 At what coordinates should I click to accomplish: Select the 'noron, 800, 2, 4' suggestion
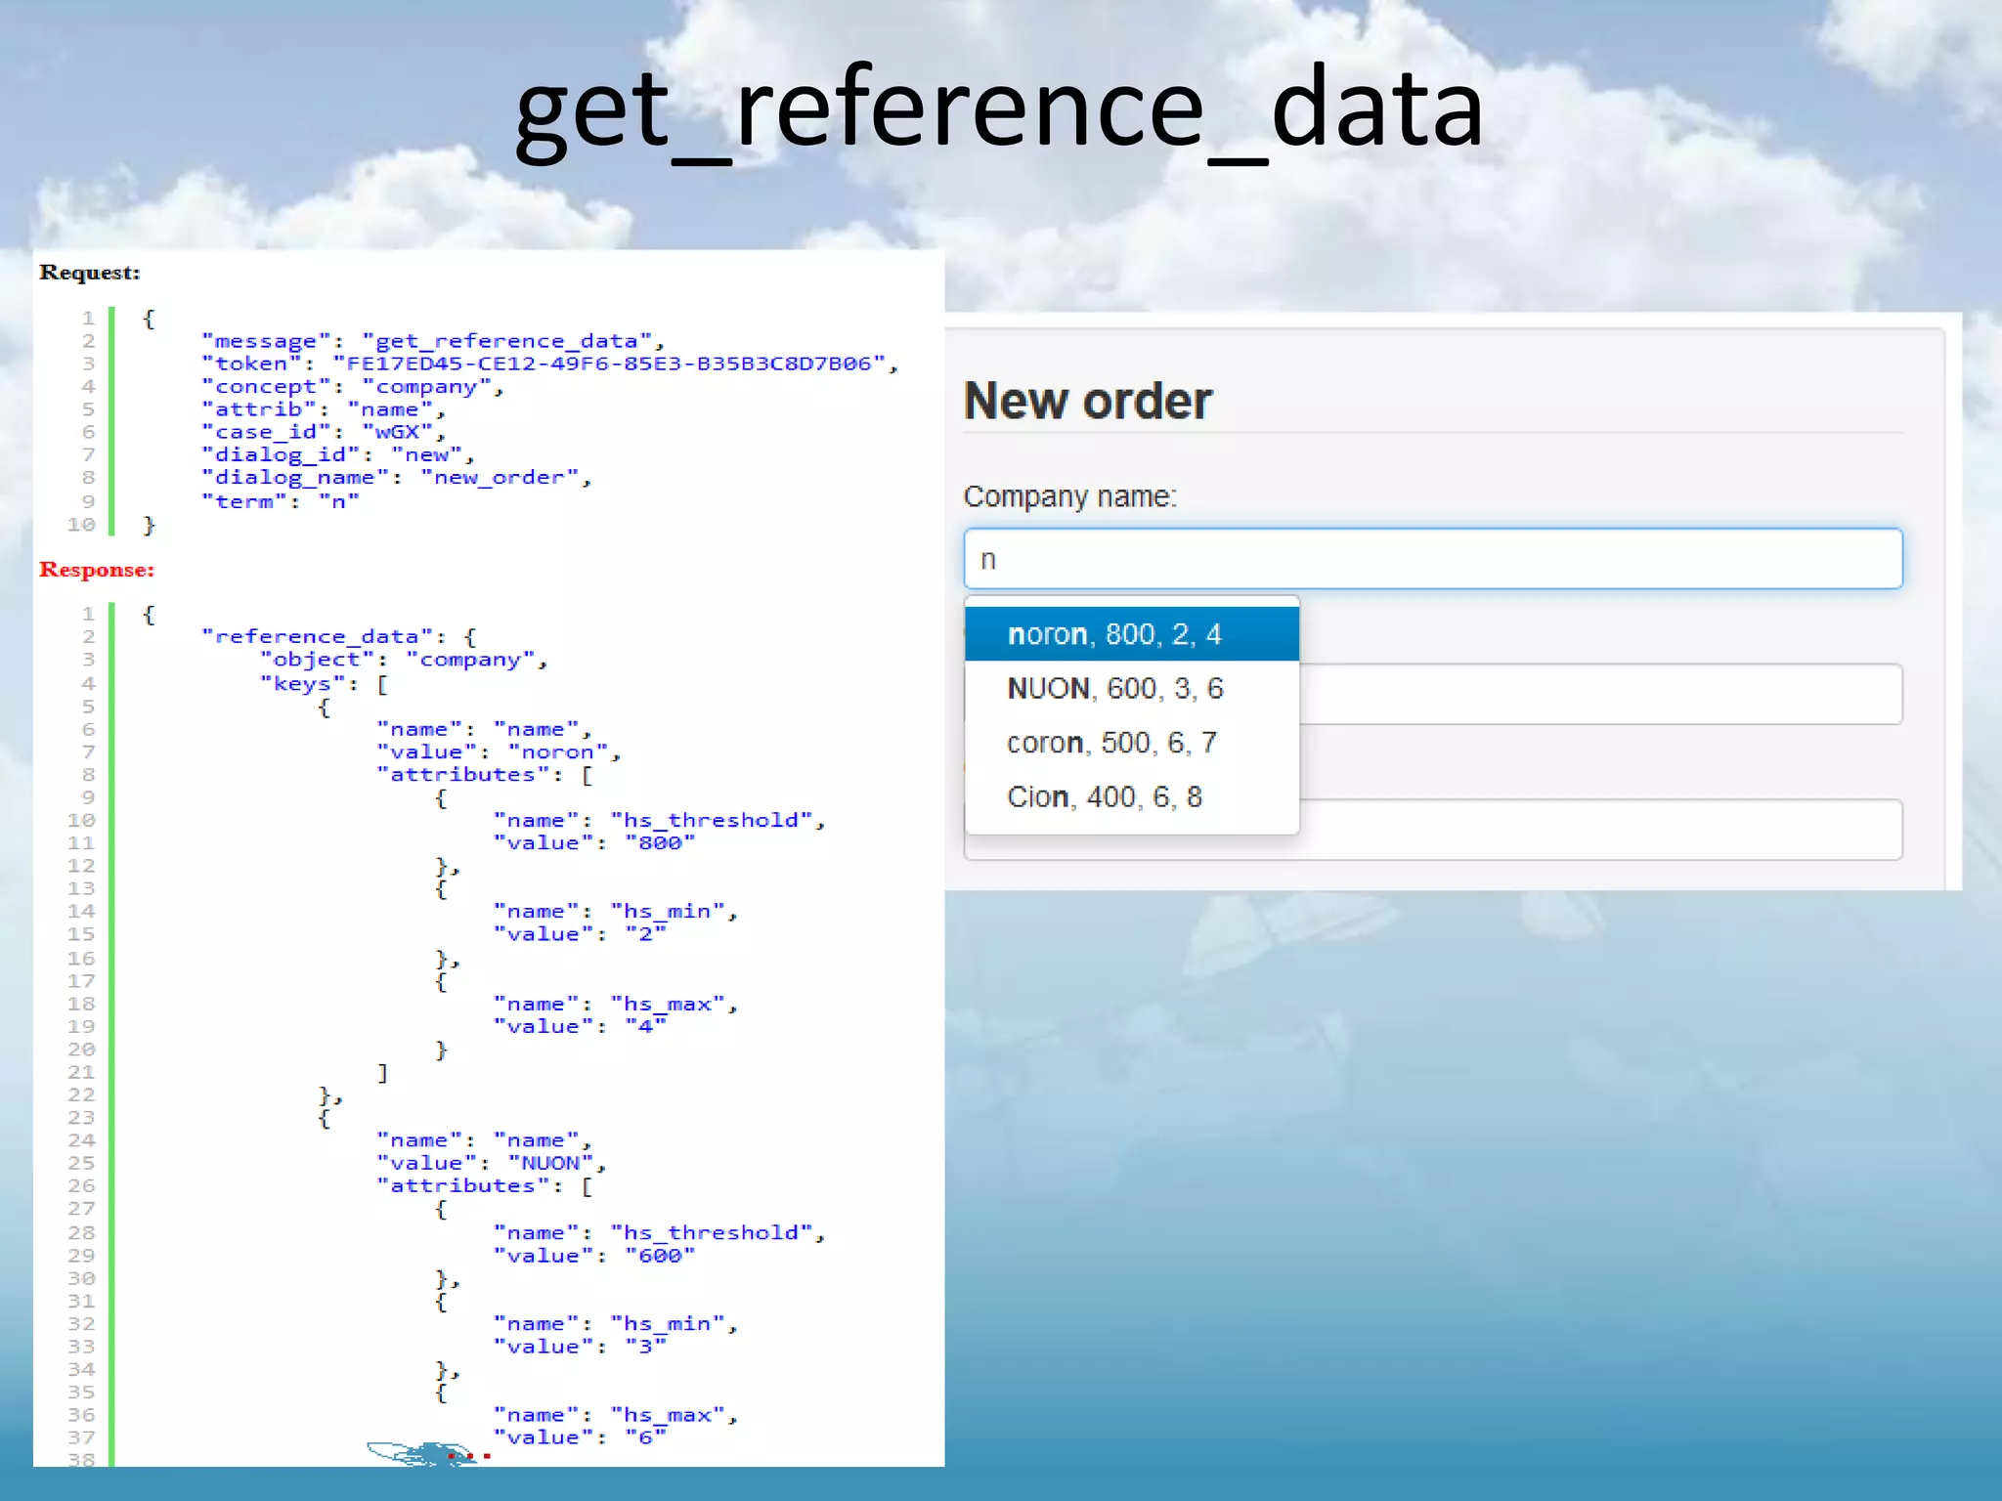[1132, 634]
